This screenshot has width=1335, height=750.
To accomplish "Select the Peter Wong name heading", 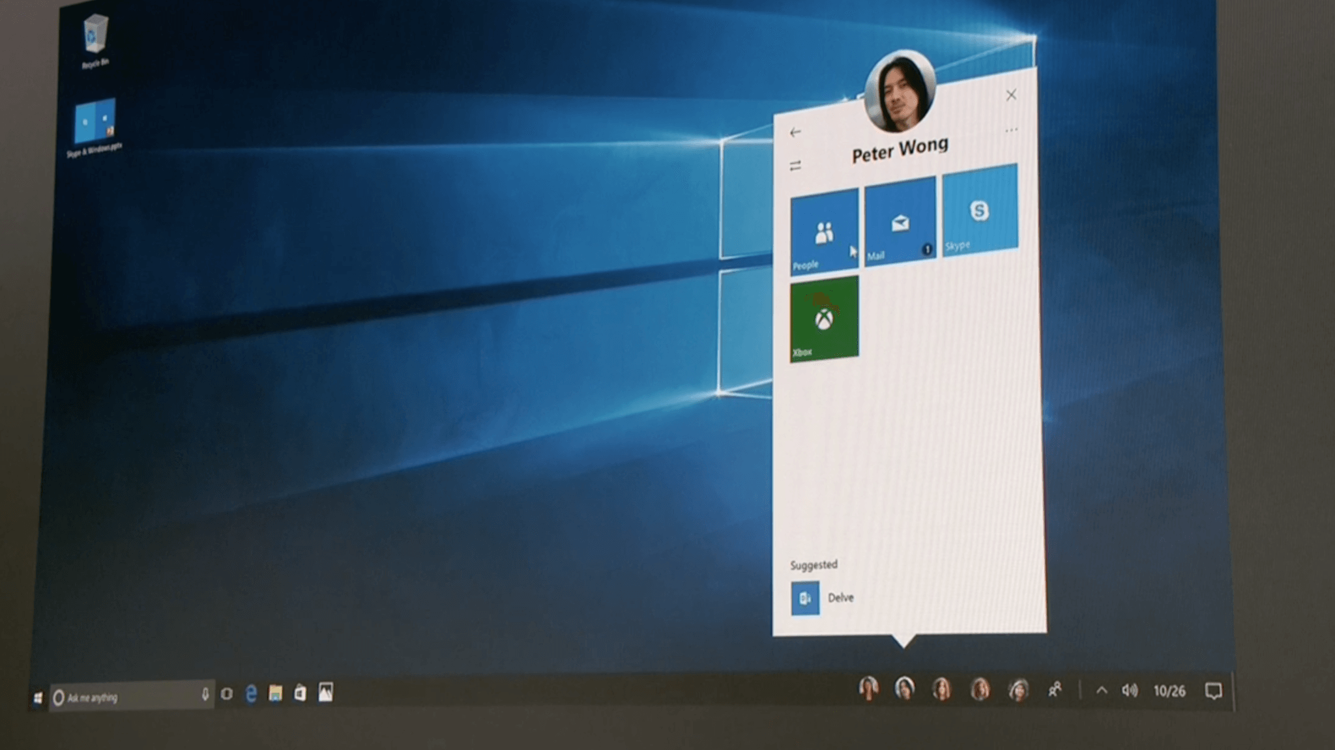I will point(900,150).
